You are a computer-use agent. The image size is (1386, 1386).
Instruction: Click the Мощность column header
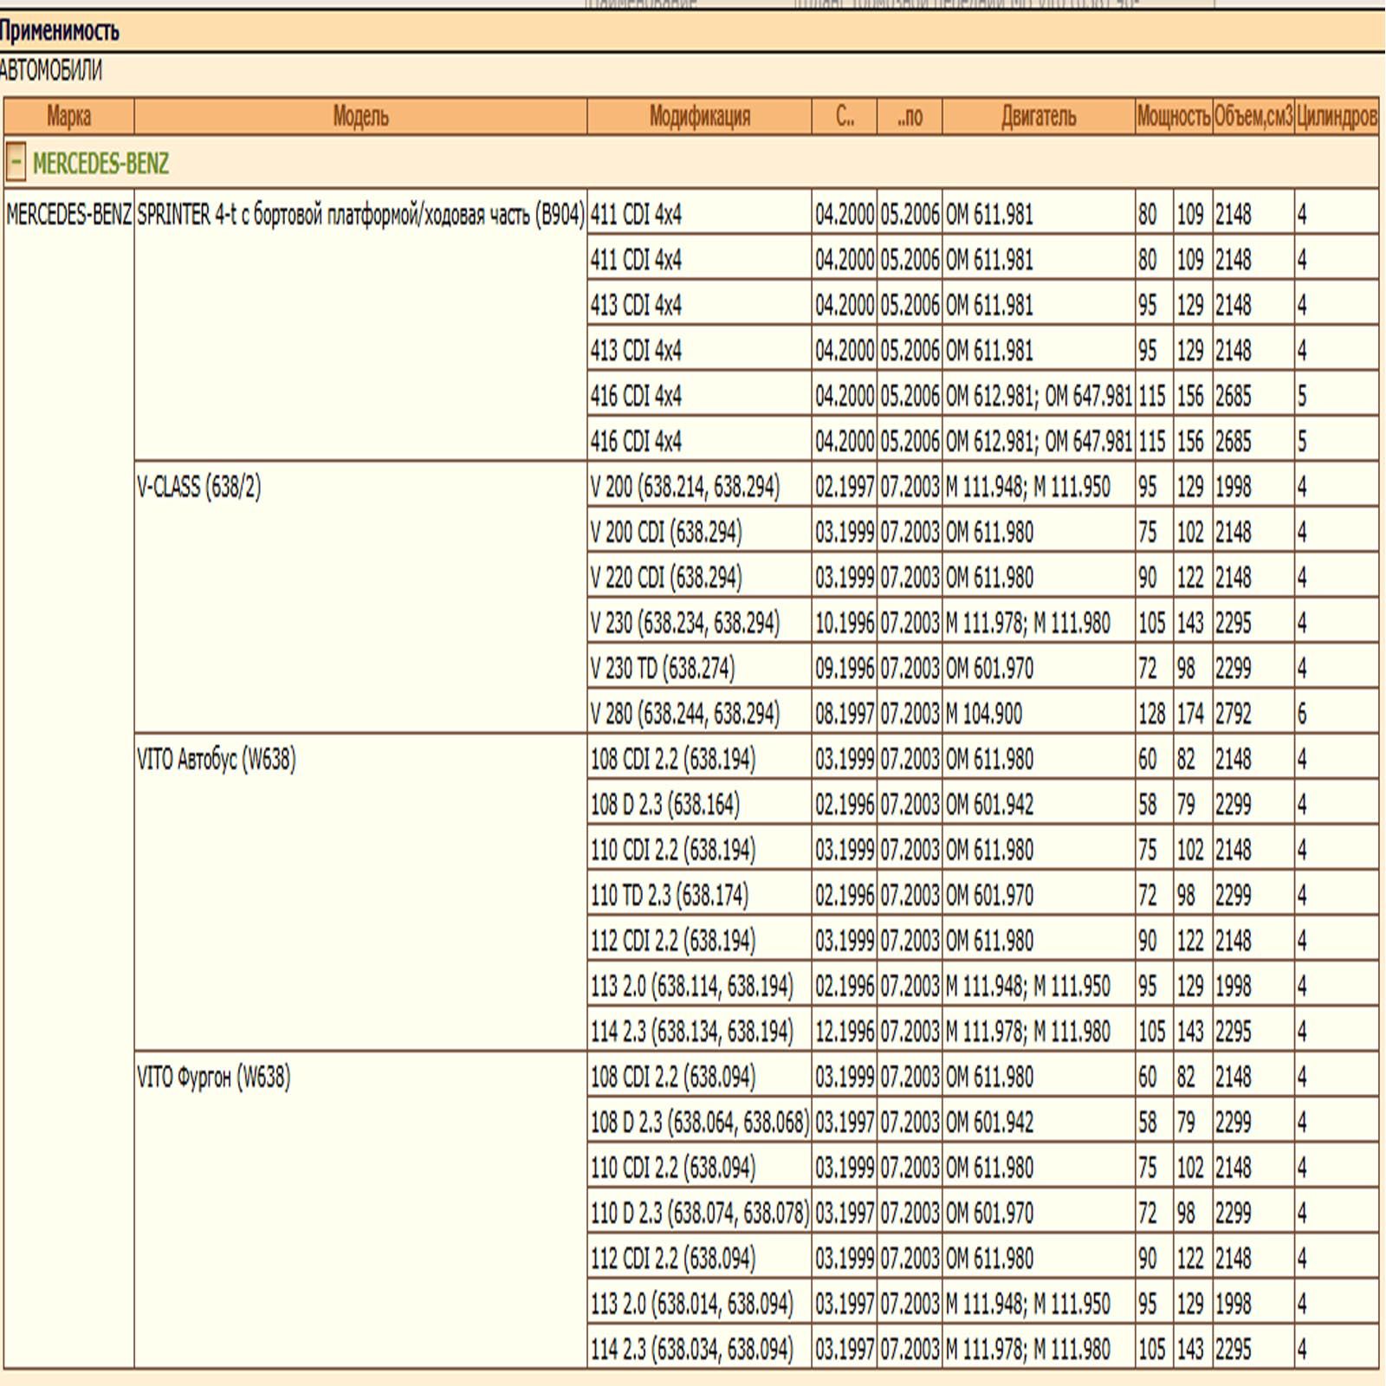[1173, 116]
